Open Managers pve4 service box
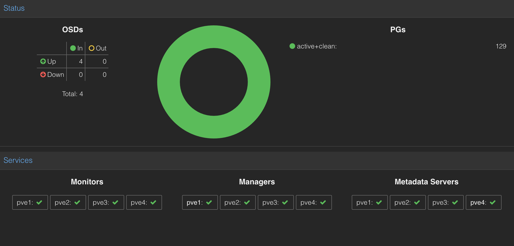The height and width of the screenshot is (246, 514). (314, 202)
